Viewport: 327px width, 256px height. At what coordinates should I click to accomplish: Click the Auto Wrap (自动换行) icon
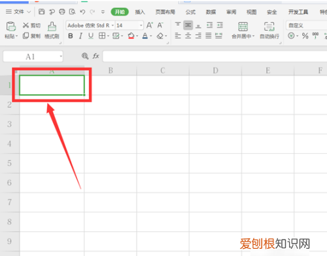point(269,27)
